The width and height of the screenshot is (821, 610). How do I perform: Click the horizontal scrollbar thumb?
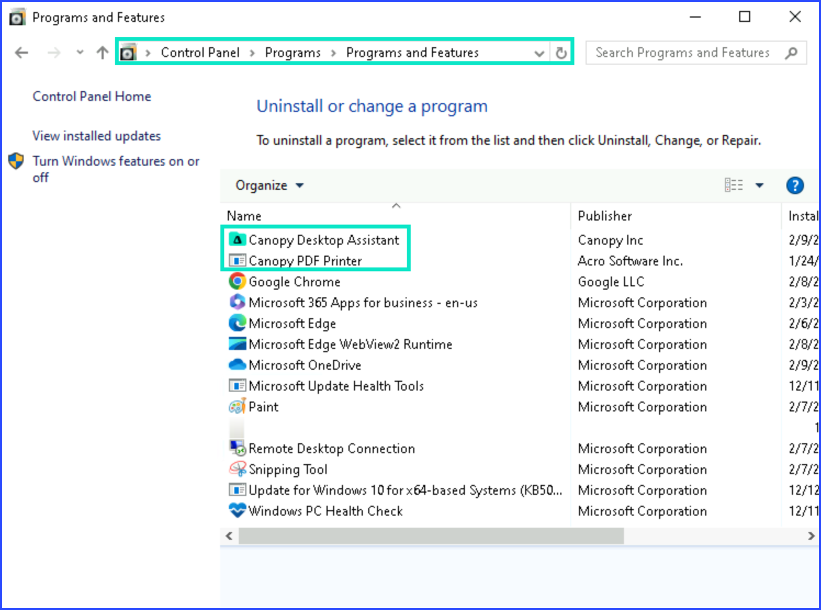[431, 536]
